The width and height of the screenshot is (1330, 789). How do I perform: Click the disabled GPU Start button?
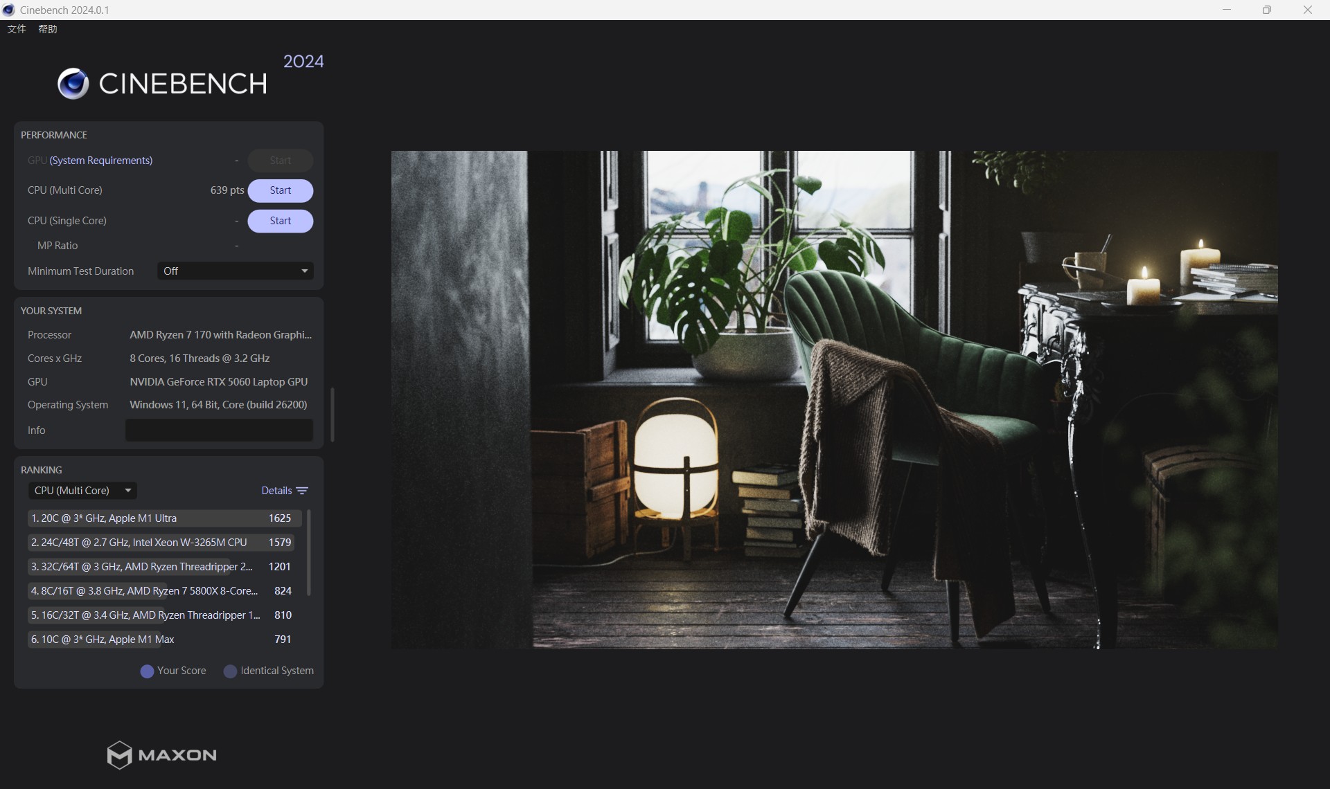click(281, 161)
